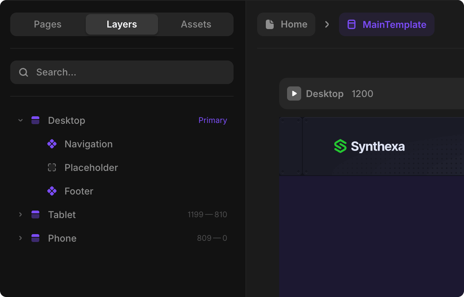Expand the Tablet layer chevron
Image resolution: width=464 pixels, height=297 pixels.
[20, 214]
